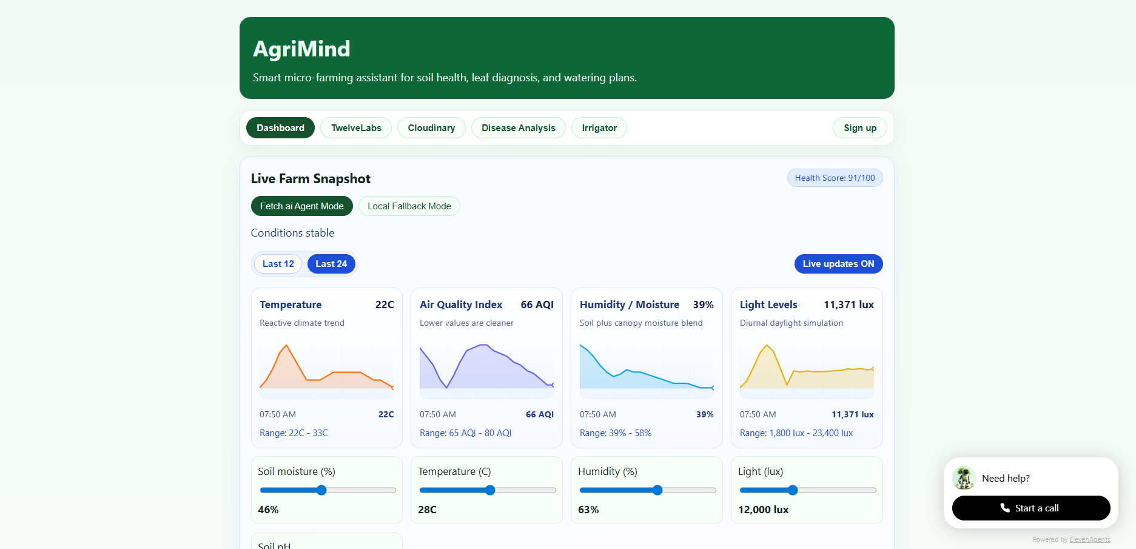Click the 63% humidity slider value
Image resolution: width=1136 pixels, height=549 pixels.
click(x=588, y=510)
